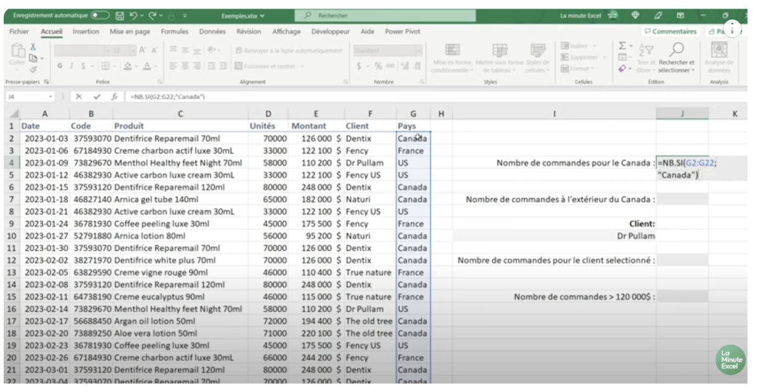Open Rechercher et sélectionner menu
758x392 pixels.
coord(677,58)
